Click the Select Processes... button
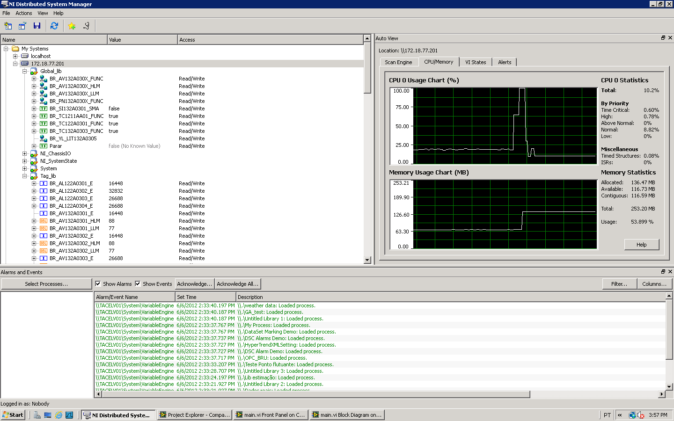Viewport: 674px width, 421px height. (46, 284)
